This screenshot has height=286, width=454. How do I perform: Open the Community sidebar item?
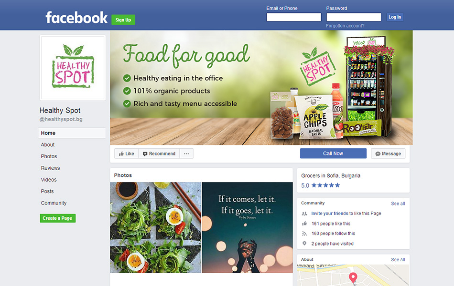(x=54, y=203)
